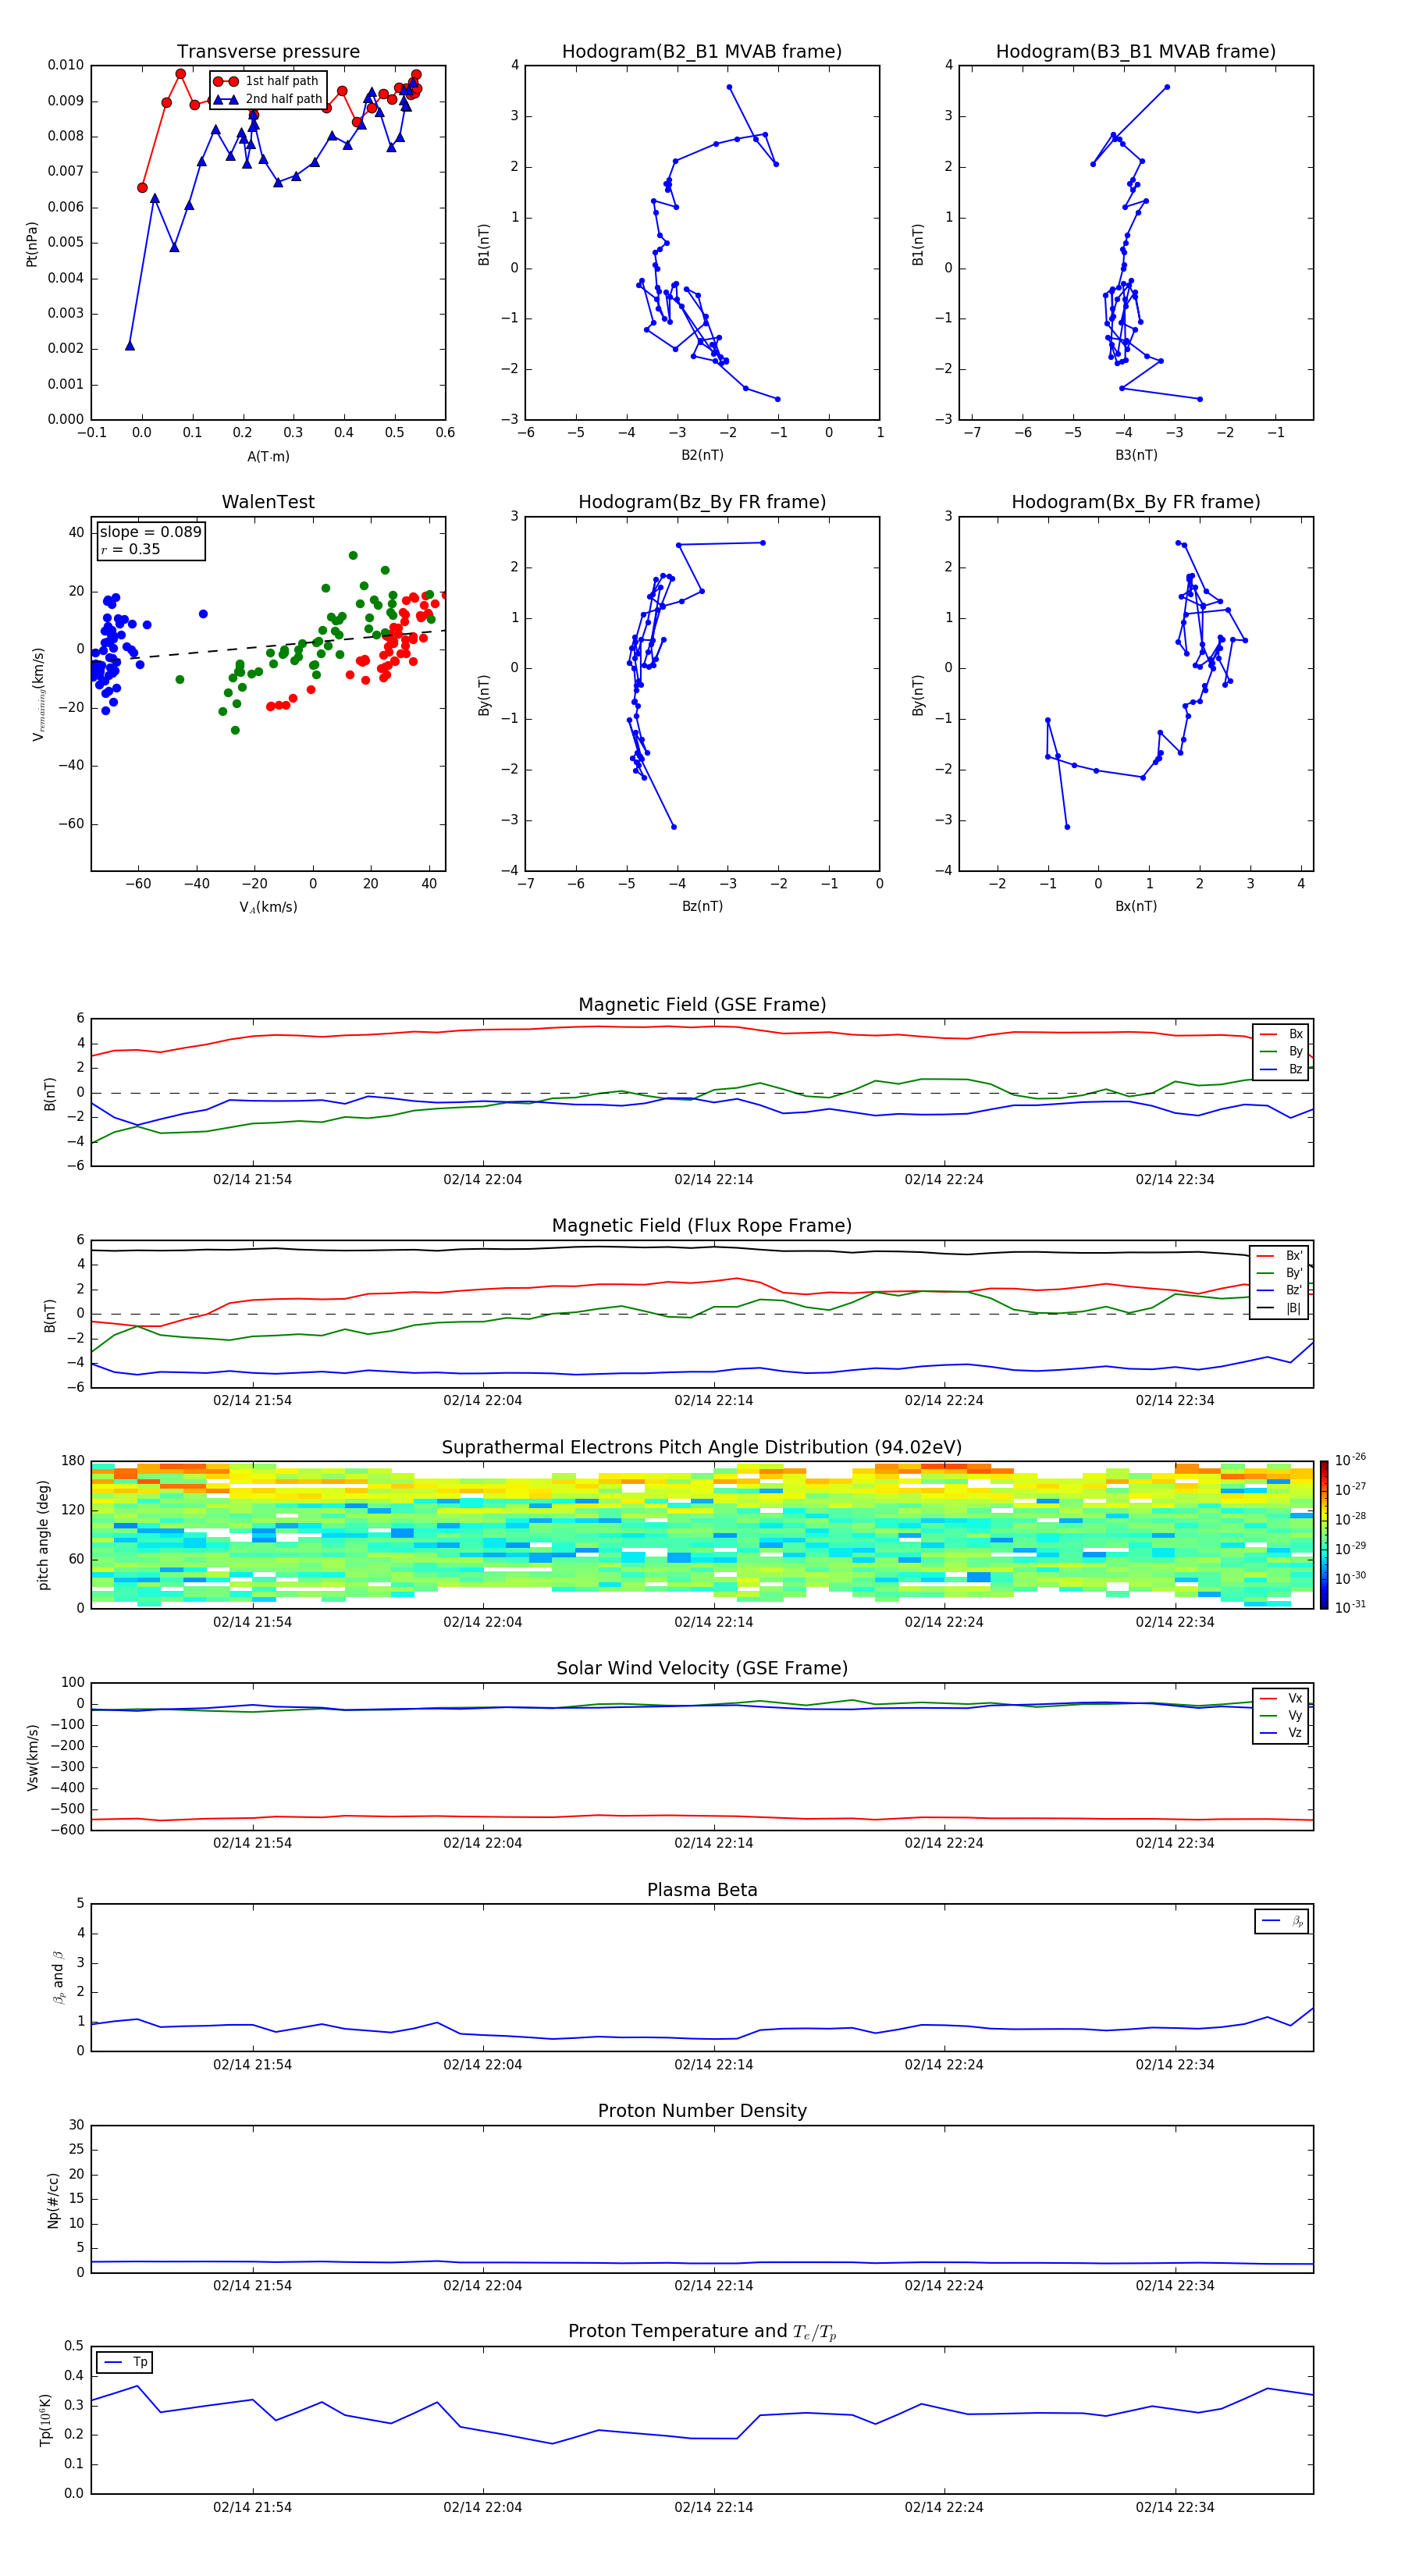
Task: Click "02/14 22:14" tick under Proton Temperature plot
Action: pos(713,2507)
